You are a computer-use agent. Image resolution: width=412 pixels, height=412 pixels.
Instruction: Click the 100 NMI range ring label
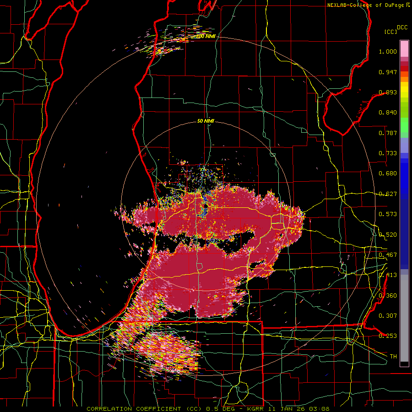(206, 36)
